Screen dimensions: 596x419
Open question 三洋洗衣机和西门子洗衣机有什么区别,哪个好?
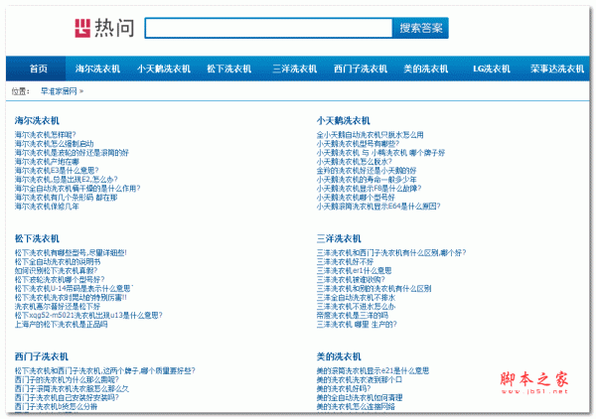(x=391, y=252)
